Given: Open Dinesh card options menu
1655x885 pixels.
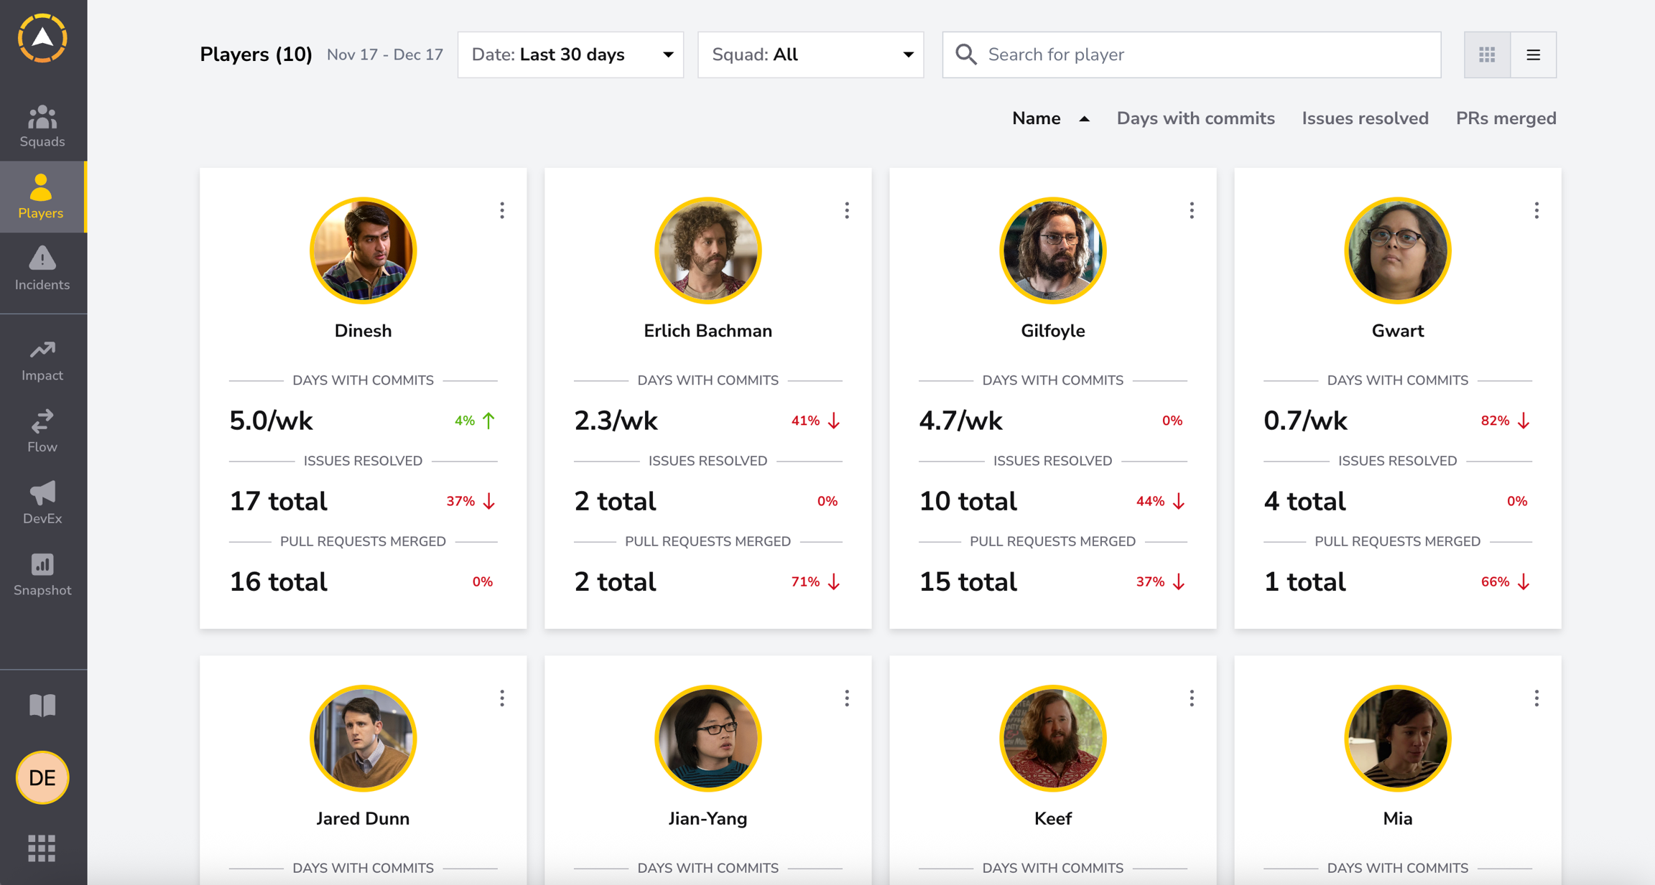Looking at the screenshot, I should pos(502,210).
